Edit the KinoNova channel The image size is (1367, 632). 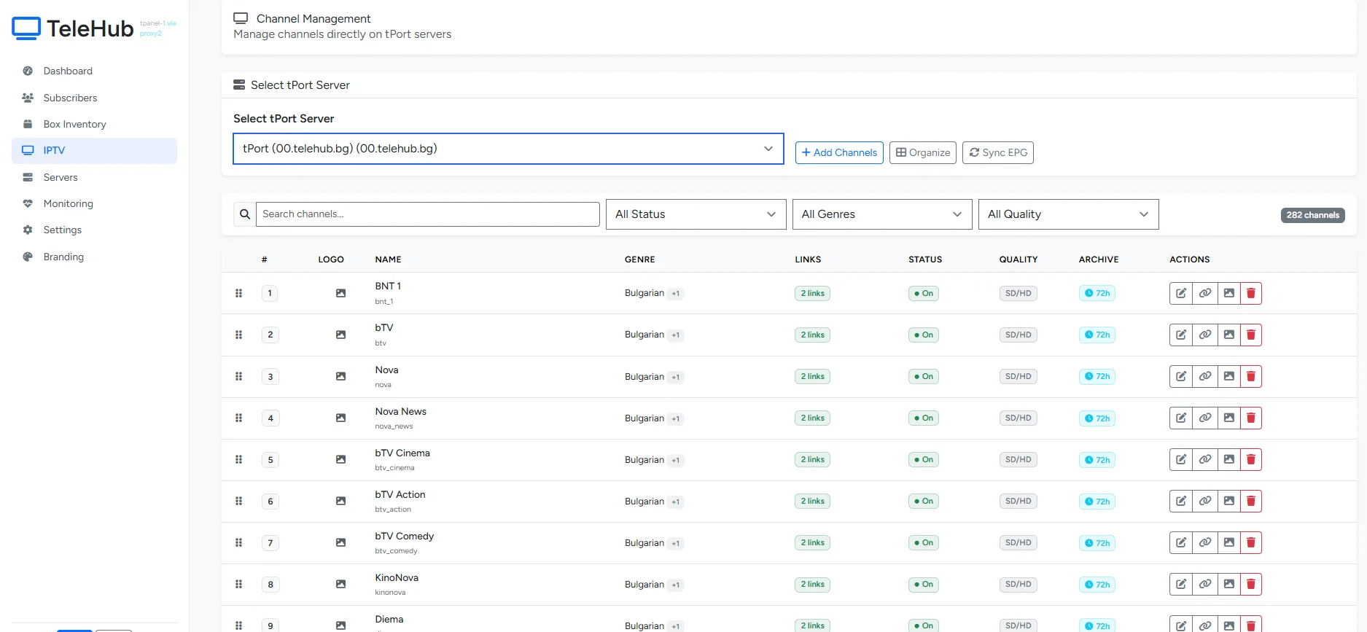(1181, 584)
